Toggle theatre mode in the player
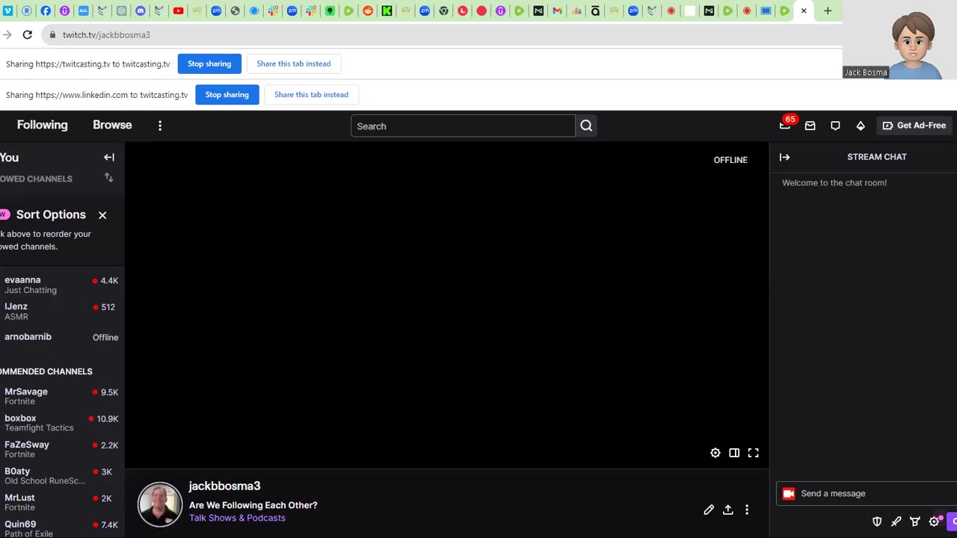 coord(734,453)
